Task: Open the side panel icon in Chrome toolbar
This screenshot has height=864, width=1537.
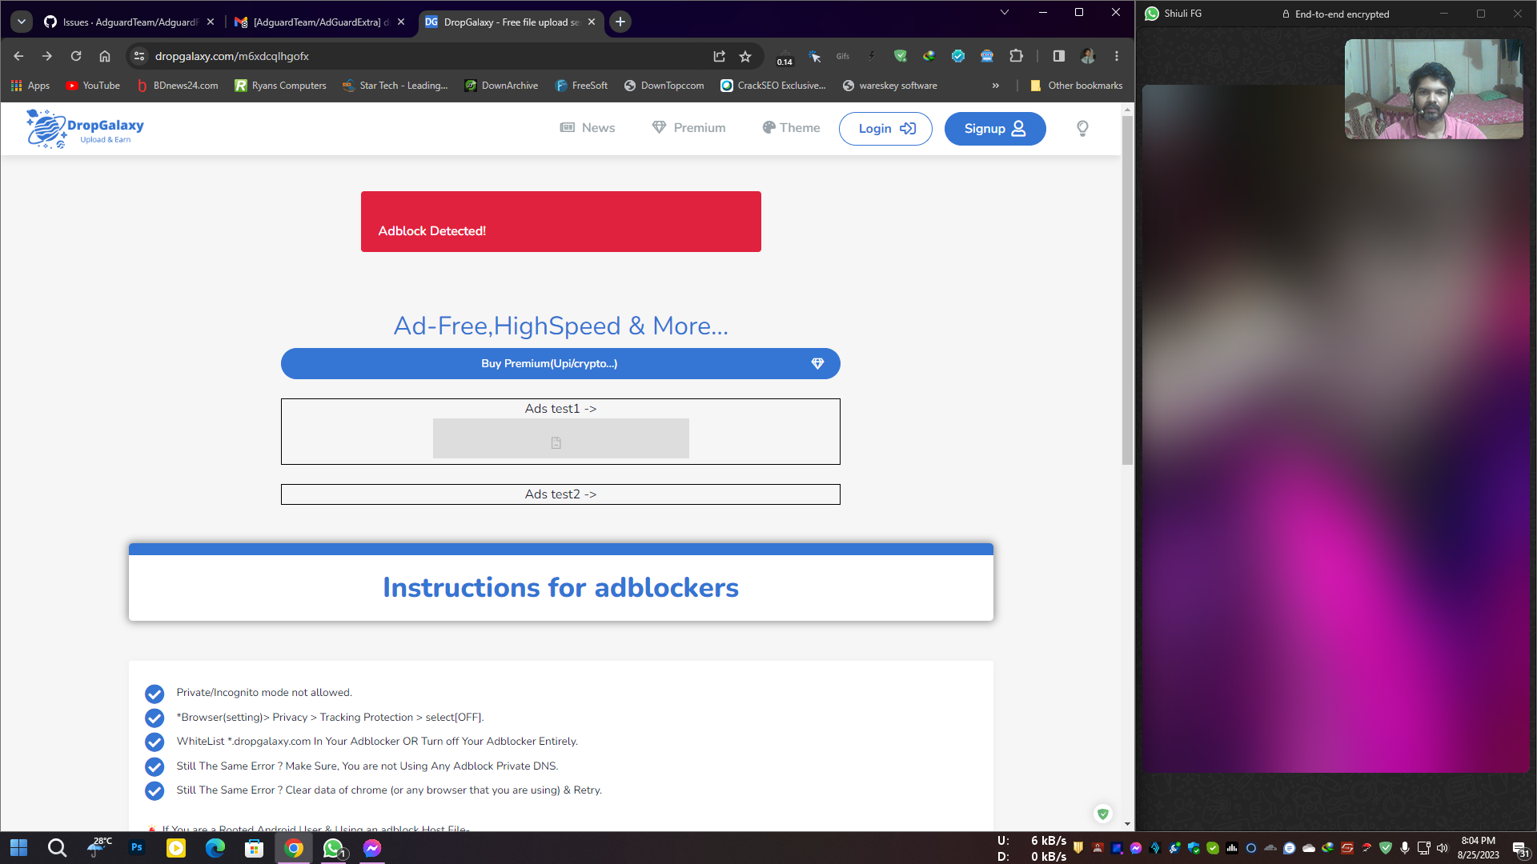Action: (x=1058, y=56)
